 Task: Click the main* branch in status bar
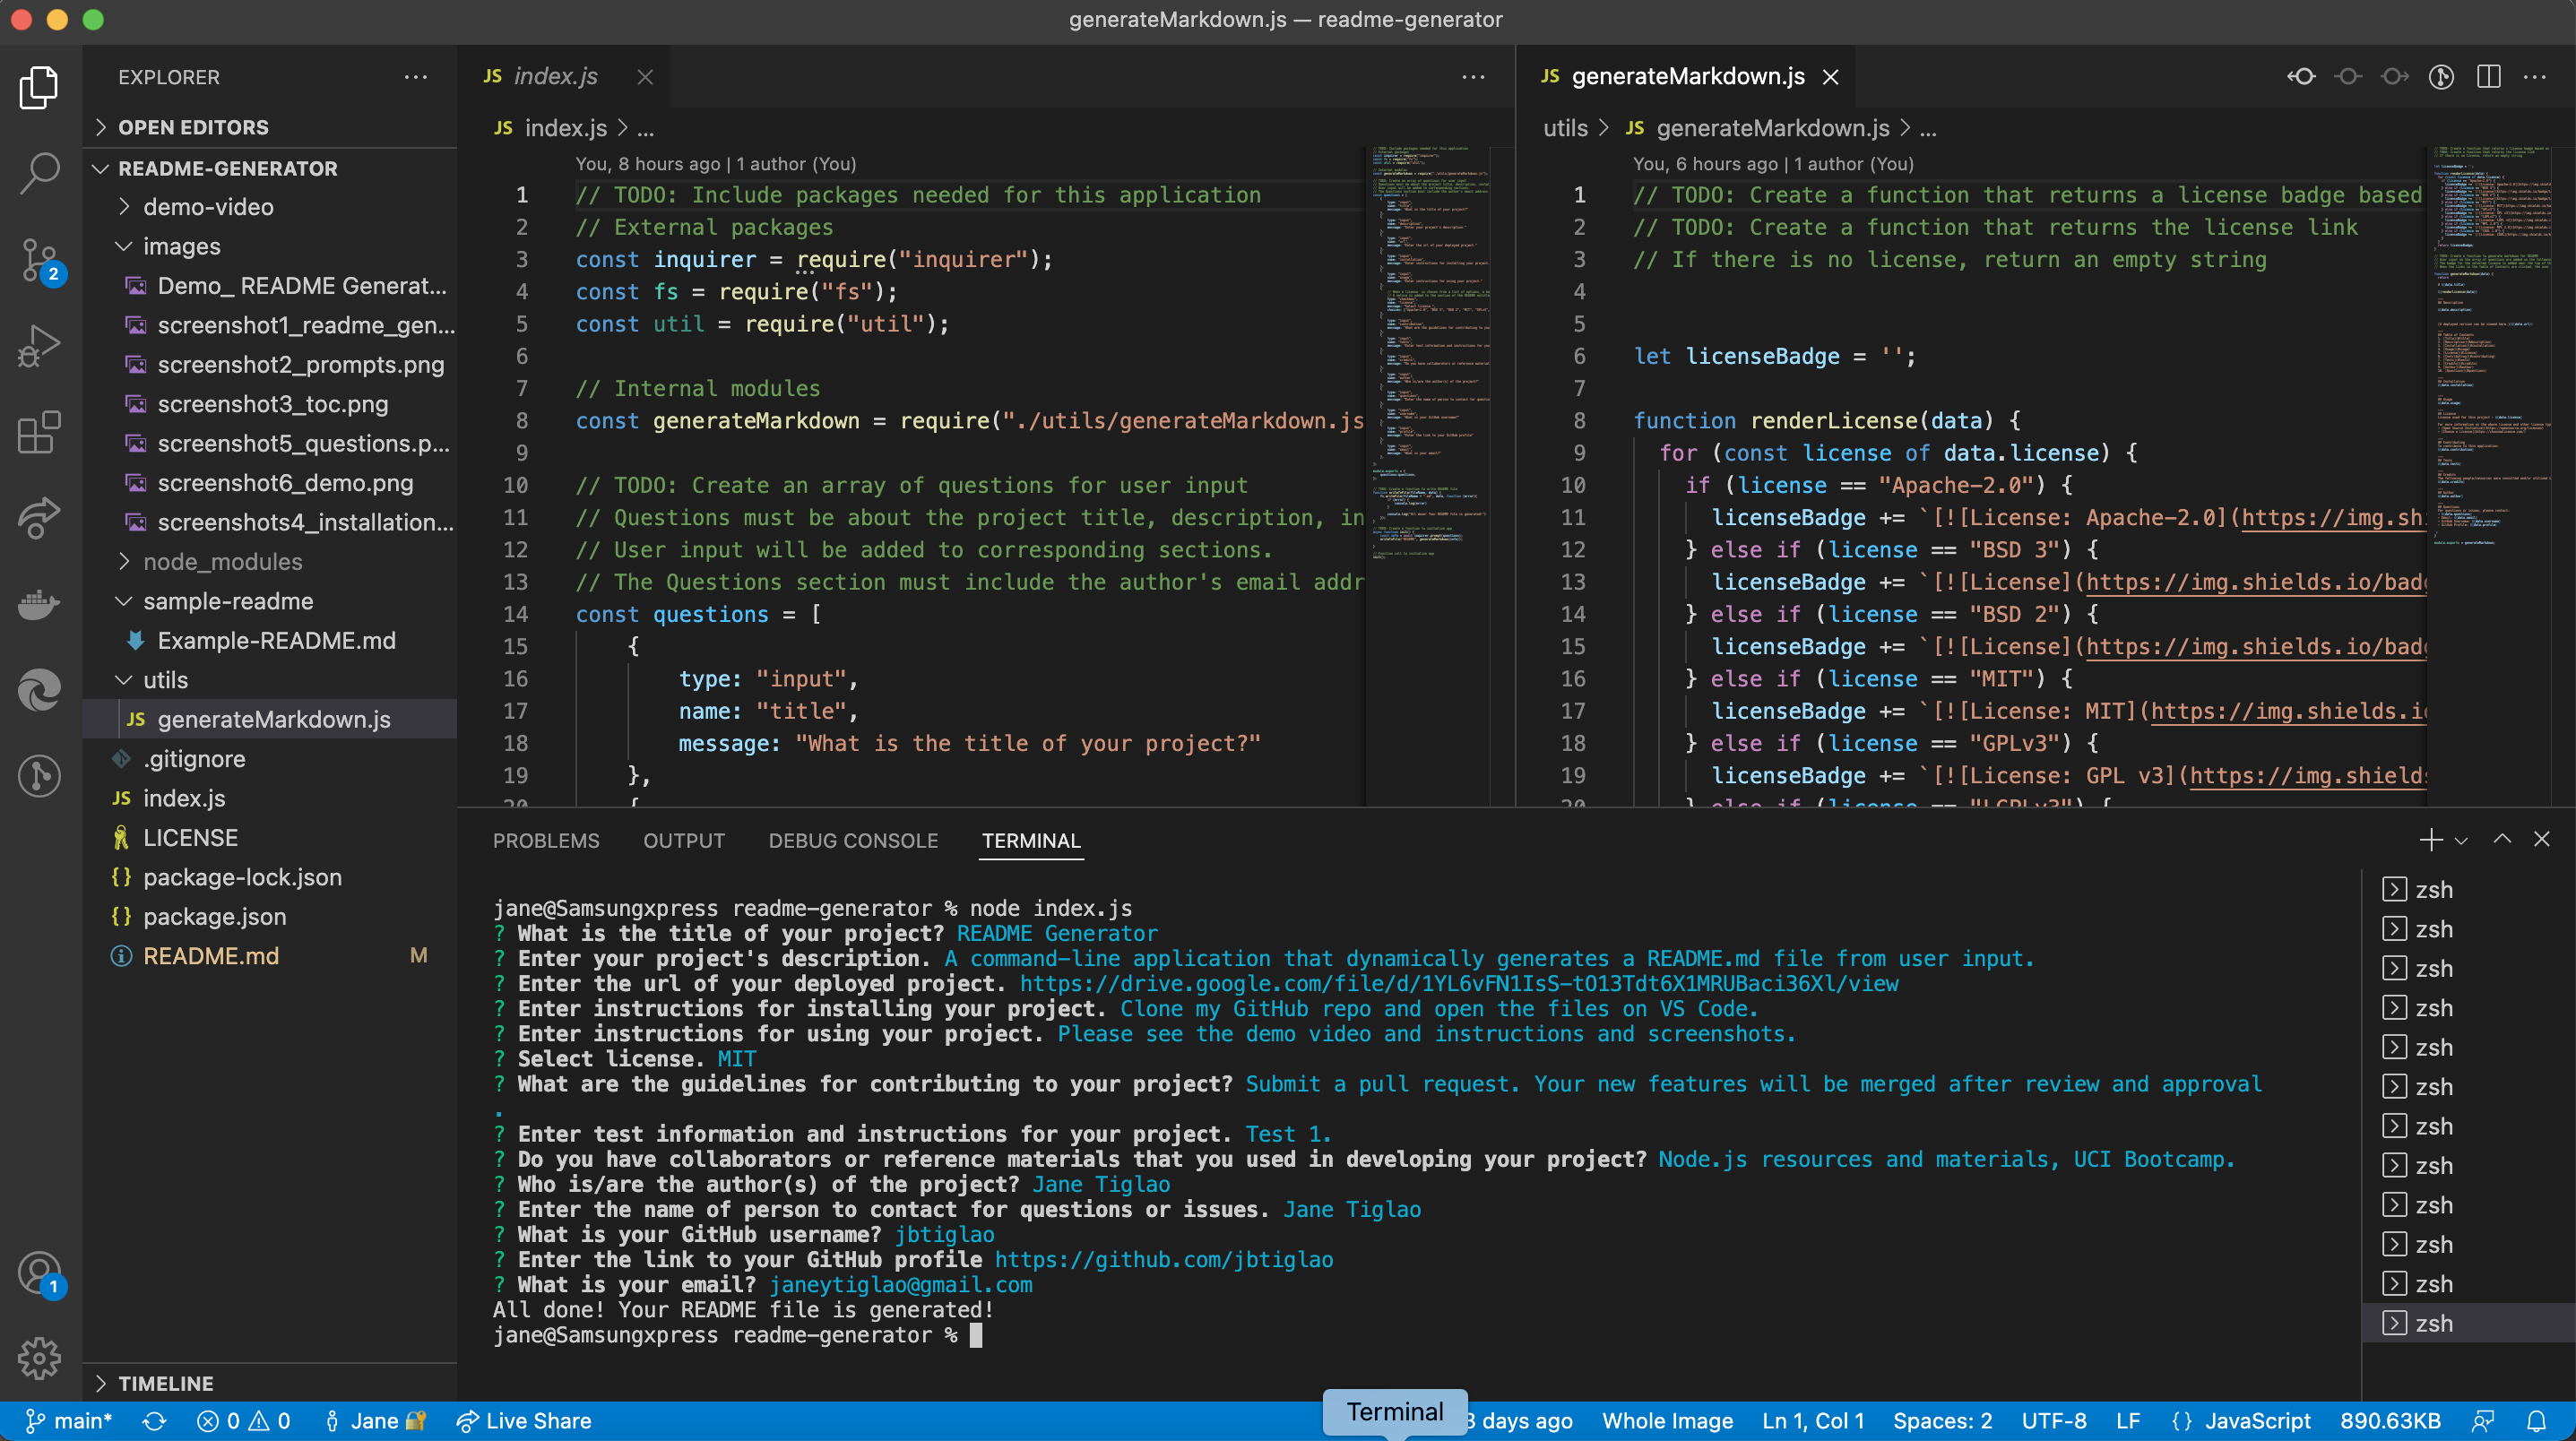coord(68,1421)
